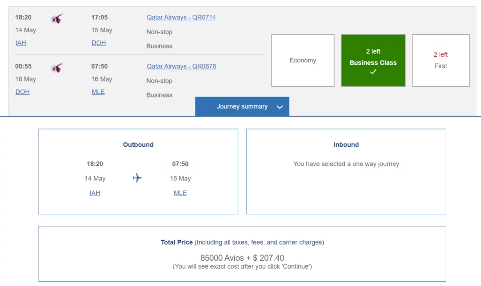Click the Qatar Airways logo on the IAH departure row
The height and width of the screenshot is (286, 481).
coord(57,18)
